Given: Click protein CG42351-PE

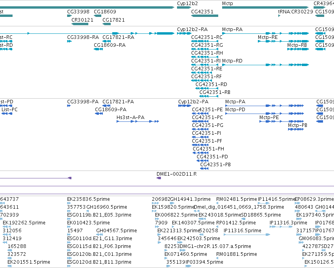Looking at the screenshot, I should point(200,114).
